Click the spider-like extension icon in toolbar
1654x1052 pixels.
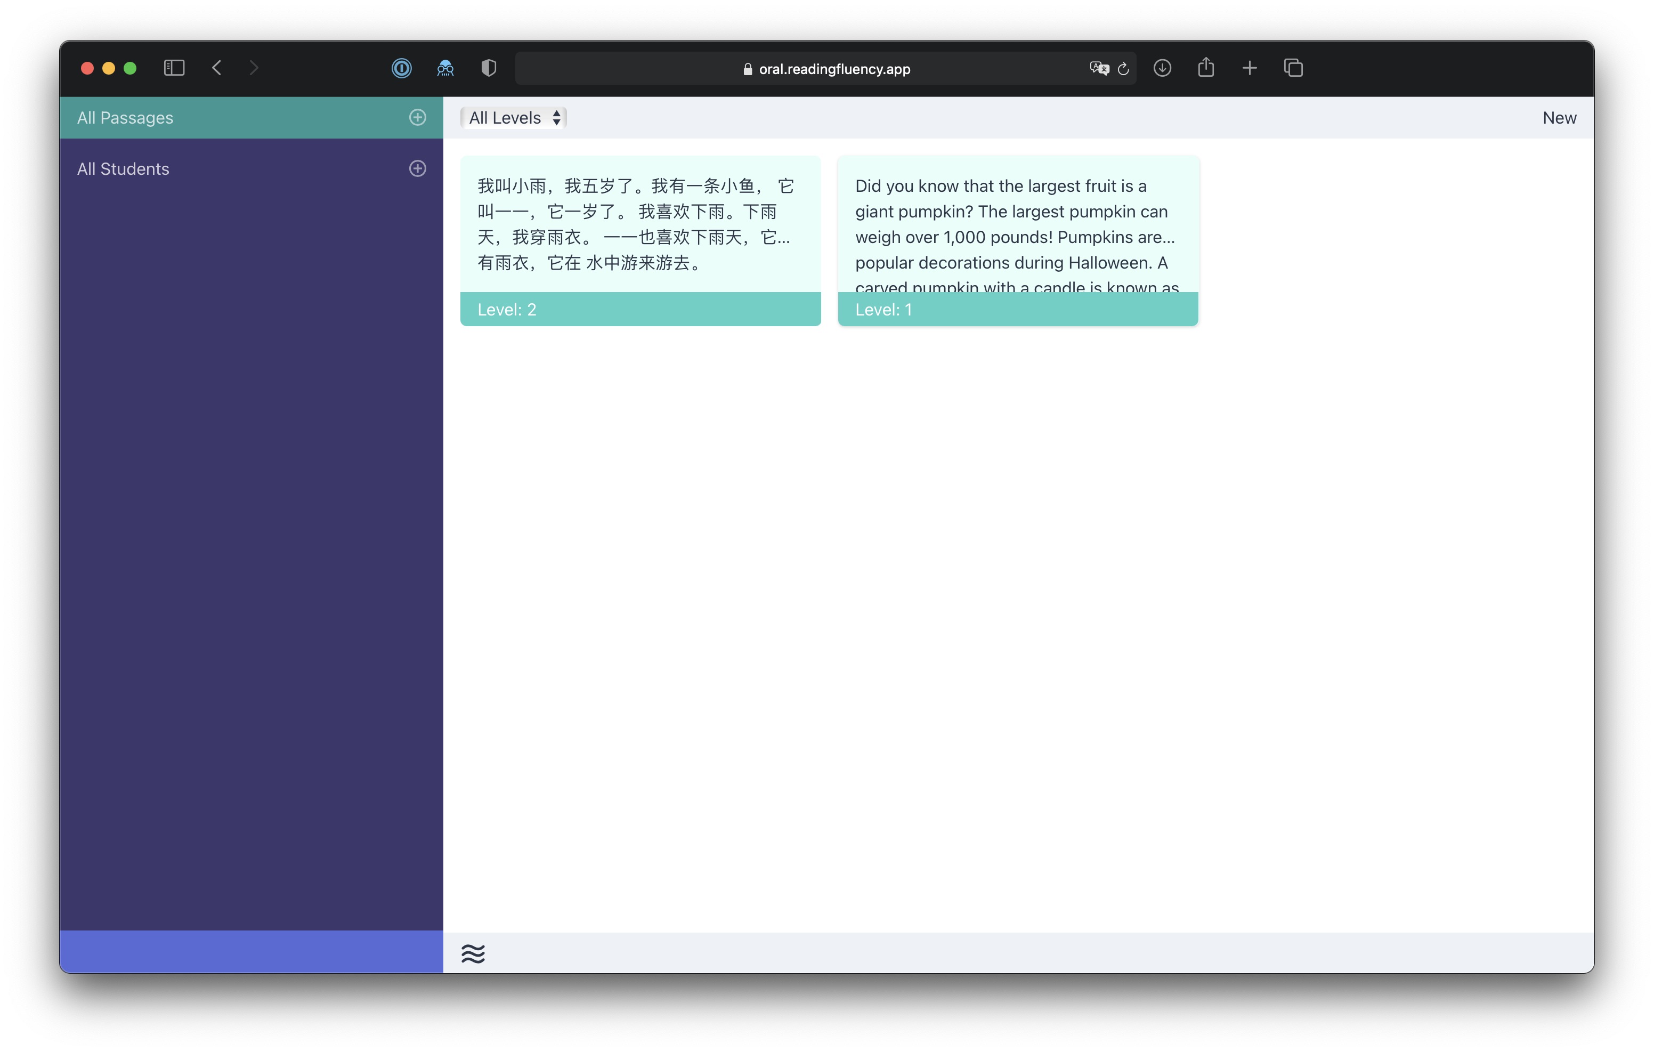(444, 68)
